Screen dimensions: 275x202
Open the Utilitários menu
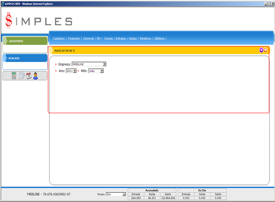[x=159, y=39]
